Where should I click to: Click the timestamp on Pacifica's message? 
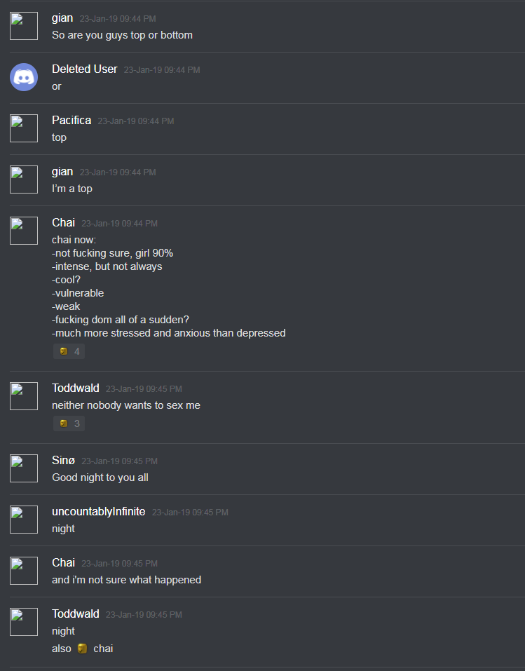click(136, 121)
